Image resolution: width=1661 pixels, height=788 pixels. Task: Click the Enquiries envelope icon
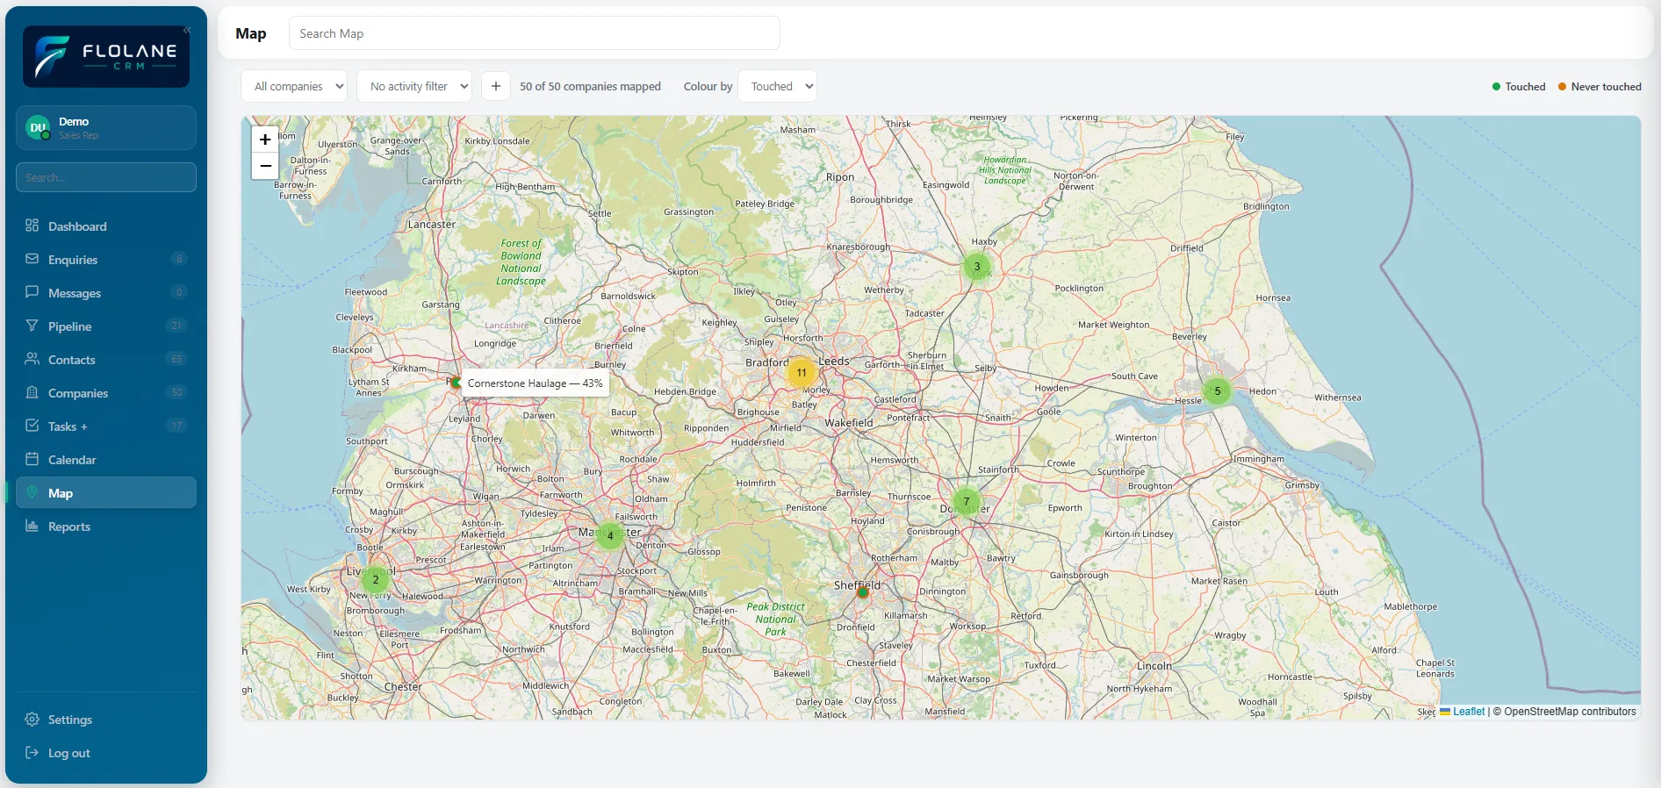tap(32, 259)
